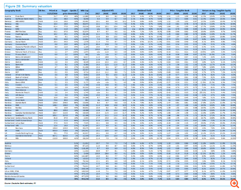Image resolution: width=241 pixels, height=190 pixels.
Task: Select the 'Societe Generale' stock name
Action: [x=22, y=39]
